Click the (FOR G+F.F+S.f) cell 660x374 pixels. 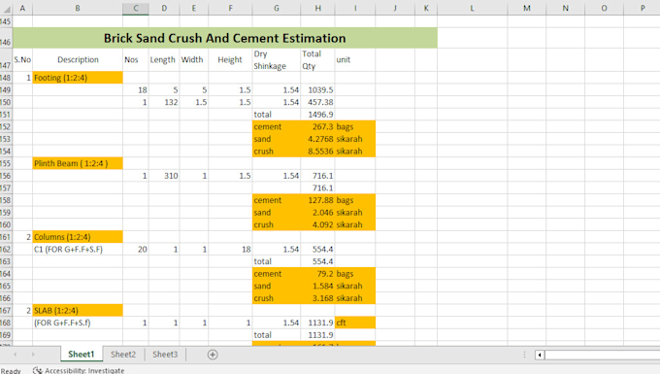click(x=78, y=323)
